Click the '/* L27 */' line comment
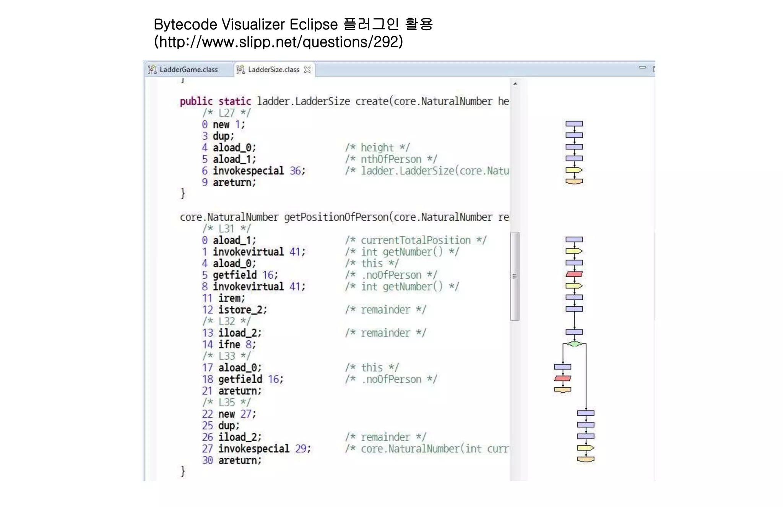 [x=226, y=113]
